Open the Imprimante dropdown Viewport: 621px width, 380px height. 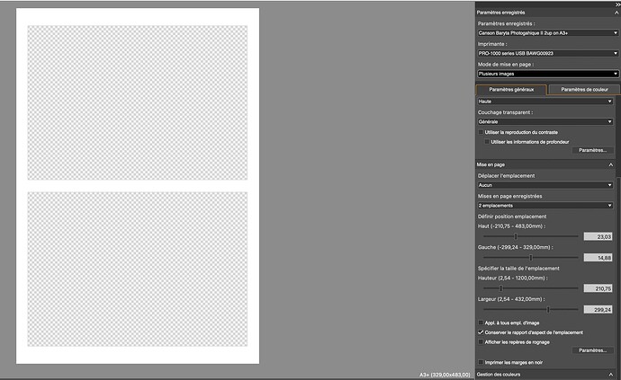click(x=547, y=53)
